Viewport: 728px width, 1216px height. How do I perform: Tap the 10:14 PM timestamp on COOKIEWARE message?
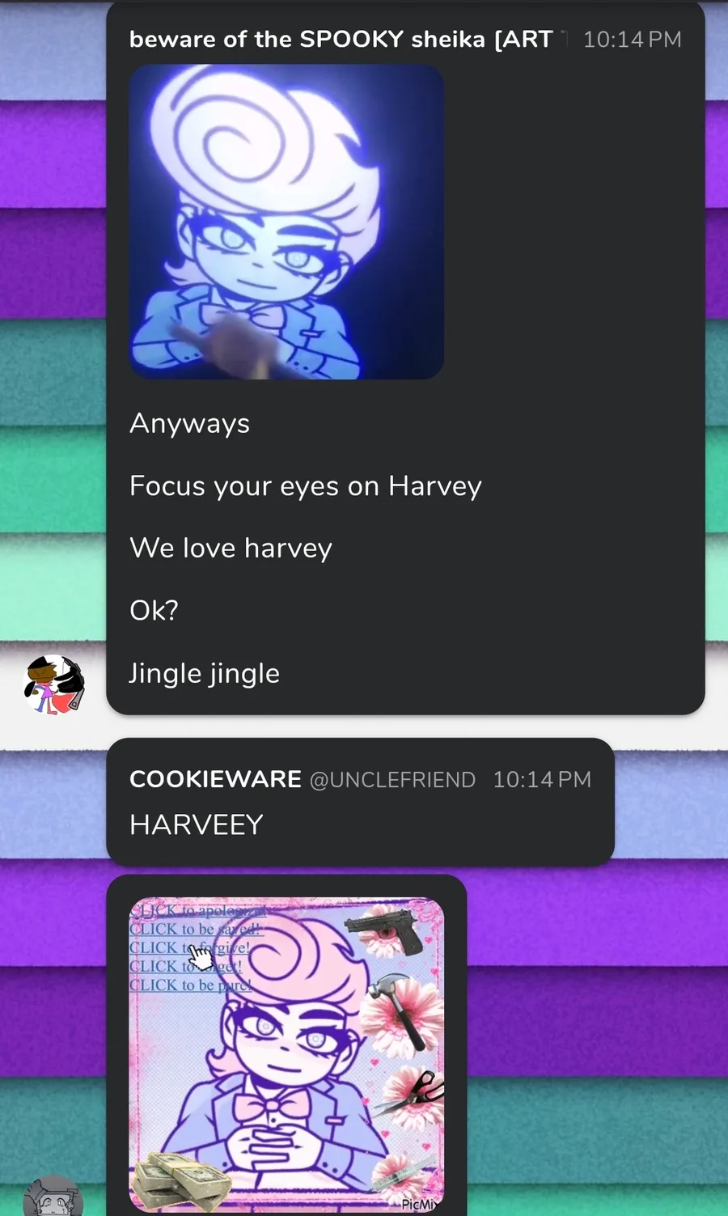542,779
